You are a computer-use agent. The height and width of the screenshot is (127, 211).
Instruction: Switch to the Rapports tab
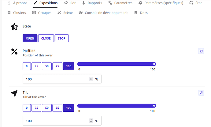point(92,3)
